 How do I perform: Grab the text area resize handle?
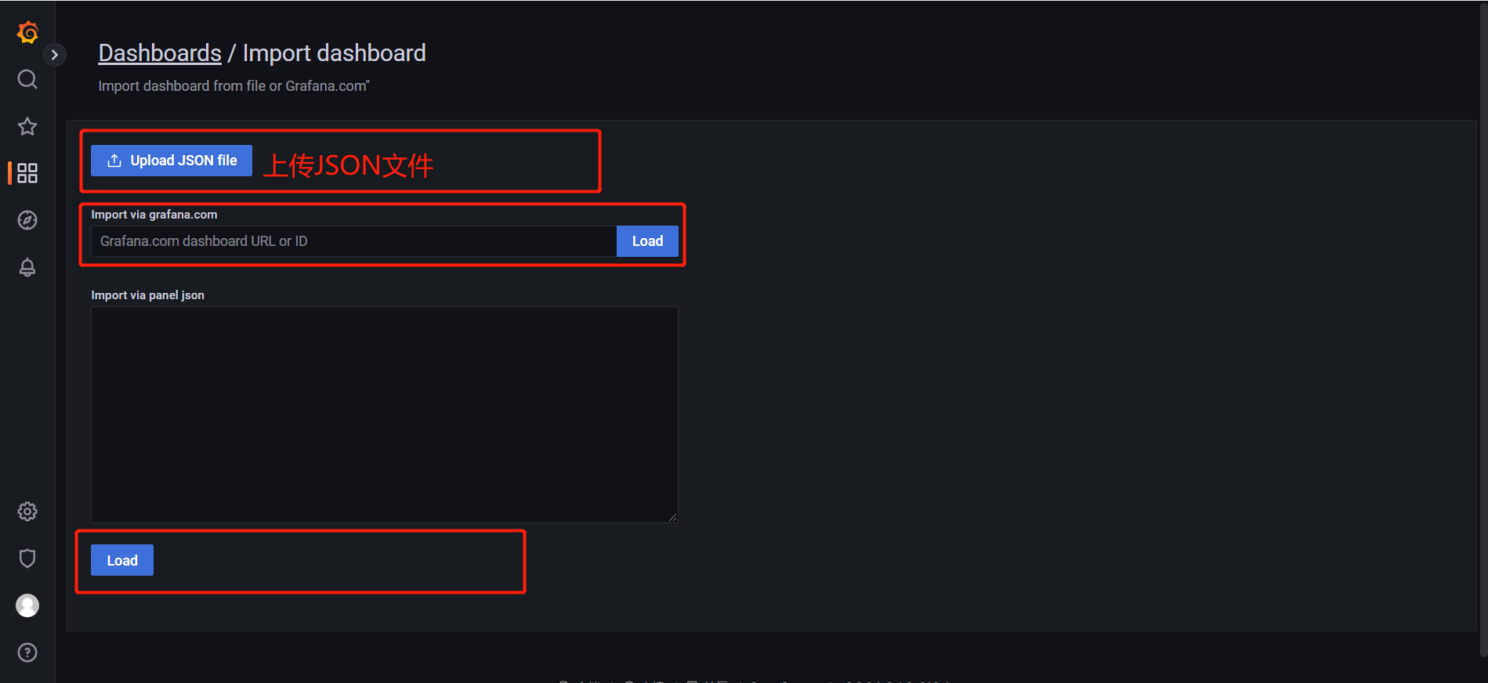point(672,517)
